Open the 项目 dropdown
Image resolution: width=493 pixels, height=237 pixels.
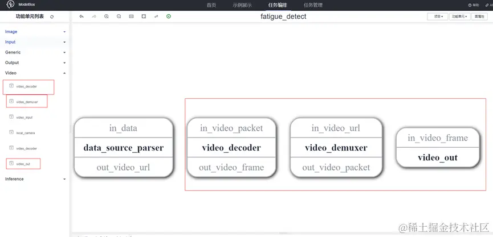(x=437, y=16)
